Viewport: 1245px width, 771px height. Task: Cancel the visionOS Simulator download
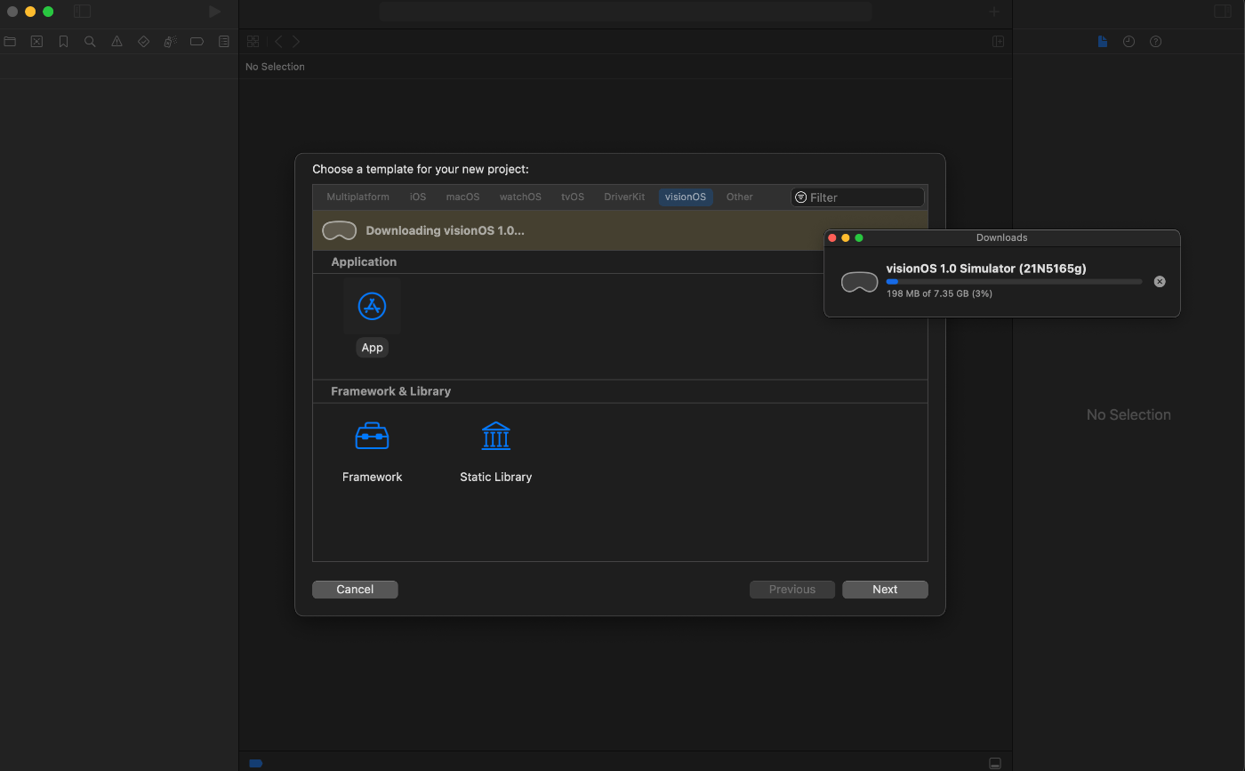point(1160,281)
